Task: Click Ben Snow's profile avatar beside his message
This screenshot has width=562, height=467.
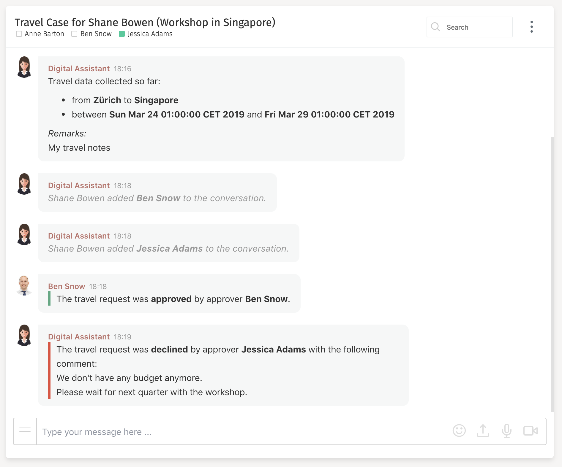Action: [x=25, y=286]
